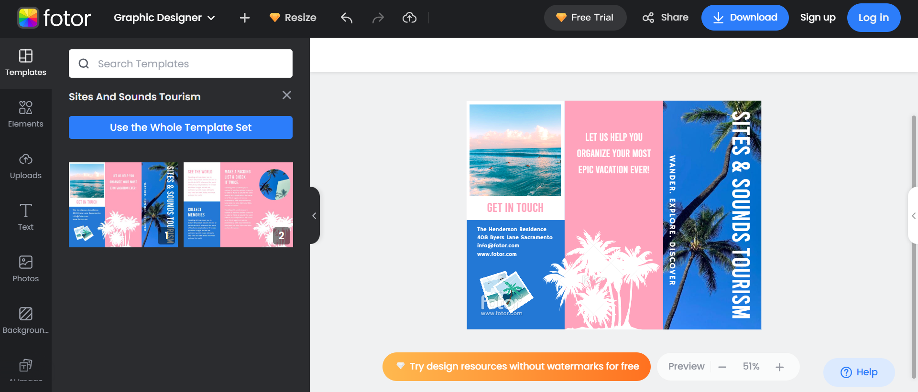Undo the last action
918x392 pixels.
[347, 18]
